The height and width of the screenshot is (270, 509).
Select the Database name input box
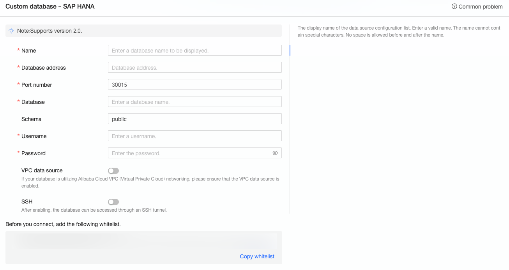pos(195,102)
